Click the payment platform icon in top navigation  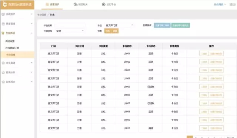pyautogui.click(x=104, y=4)
